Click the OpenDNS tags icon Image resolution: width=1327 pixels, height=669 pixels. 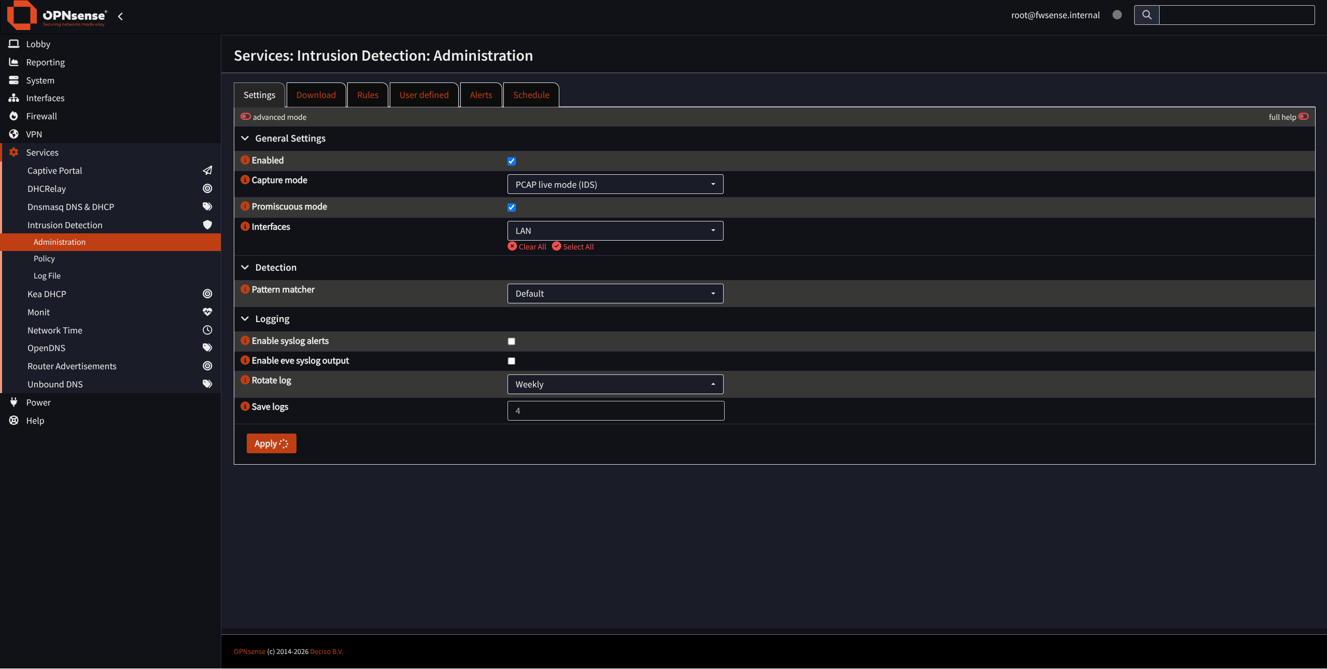(x=207, y=348)
